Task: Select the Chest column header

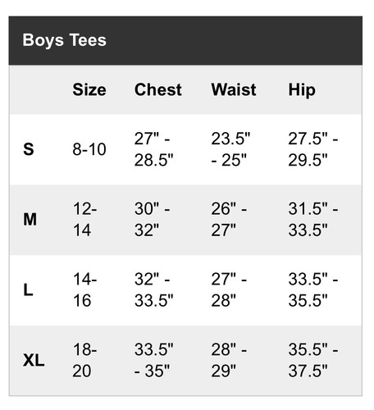Action: tap(158, 89)
